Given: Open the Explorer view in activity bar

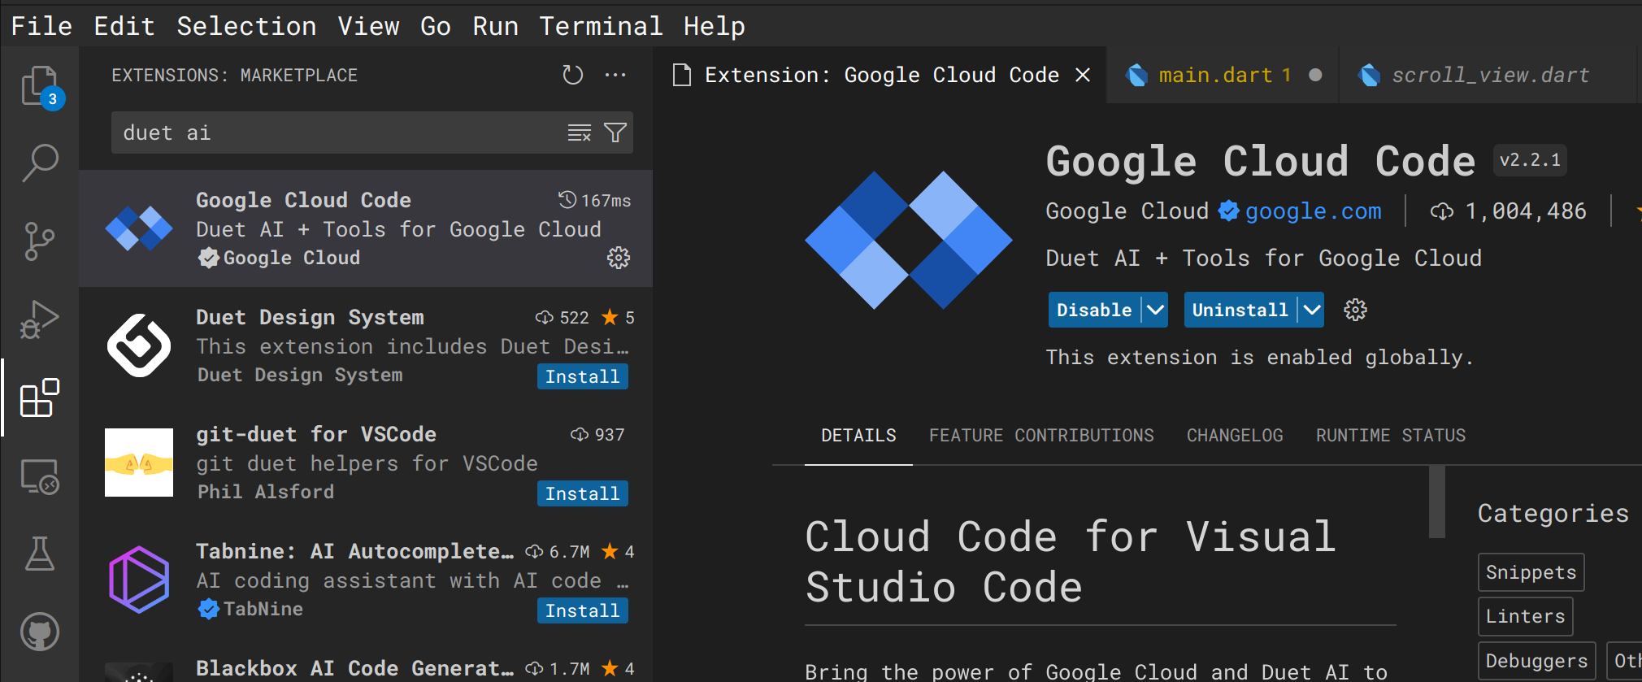Looking at the screenshot, I should [x=41, y=87].
